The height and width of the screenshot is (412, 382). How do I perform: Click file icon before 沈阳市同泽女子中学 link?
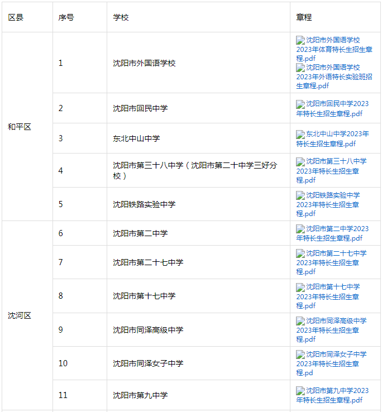pyautogui.click(x=300, y=354)
